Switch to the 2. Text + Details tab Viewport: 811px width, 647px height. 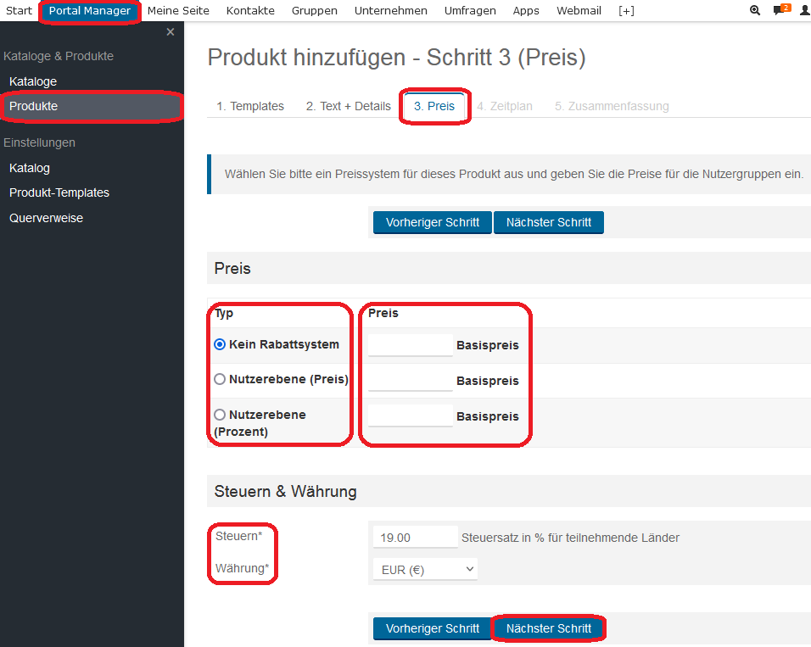point(348,106)
